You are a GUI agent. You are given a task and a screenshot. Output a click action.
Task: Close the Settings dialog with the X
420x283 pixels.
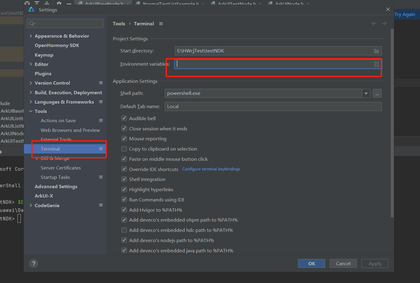pyautogui.click(x=388, y=10)
